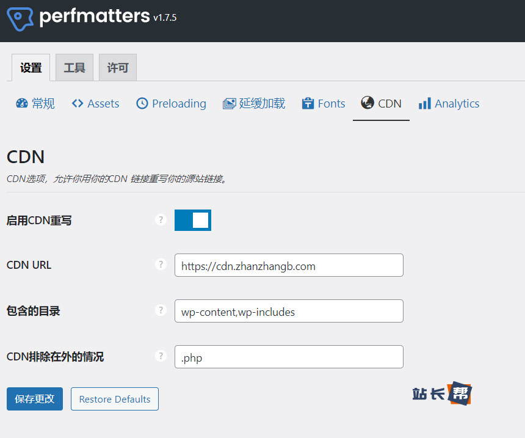Click the 常规 speedometer icon

click(x=22, y=104)
